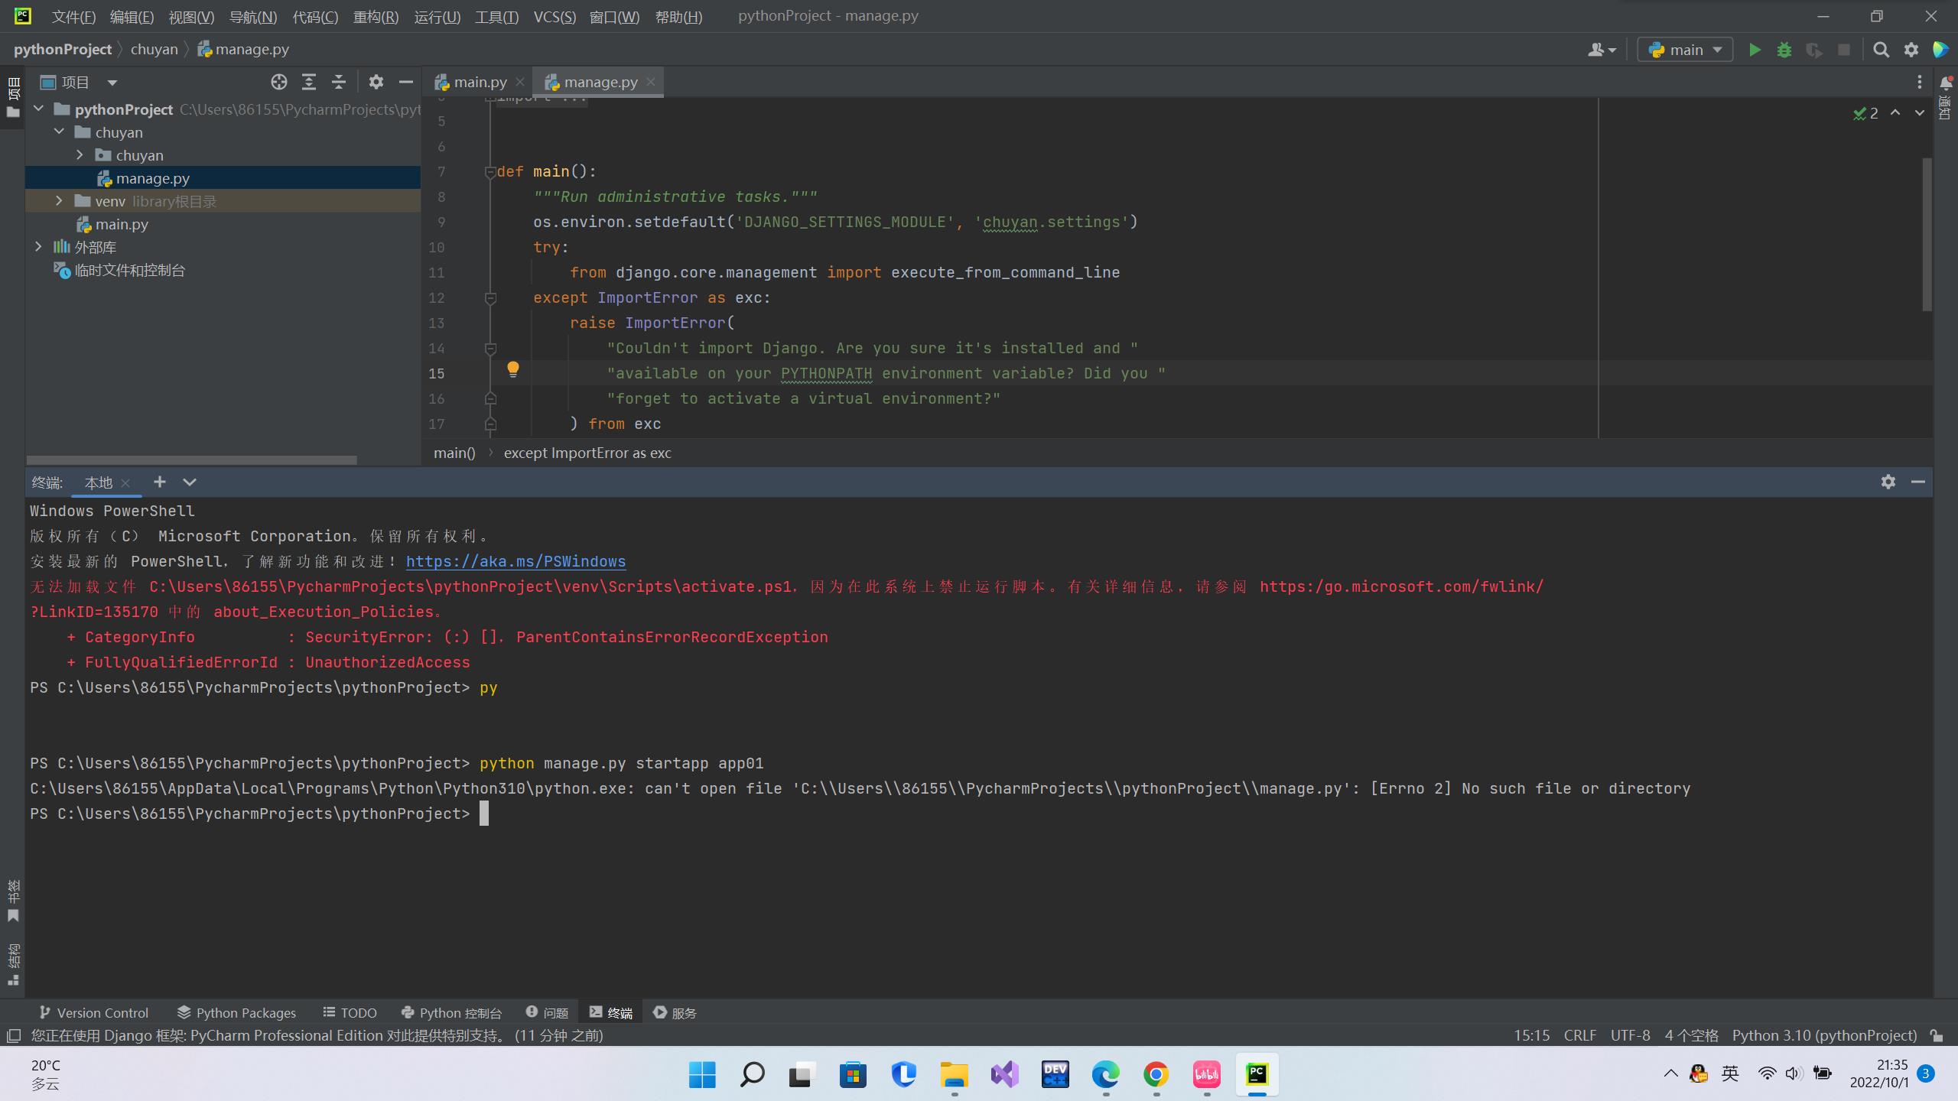Open the 文件(F) menu
Image resolution: width=1958 pixels, height=1101 pixels.
point(73,17)
